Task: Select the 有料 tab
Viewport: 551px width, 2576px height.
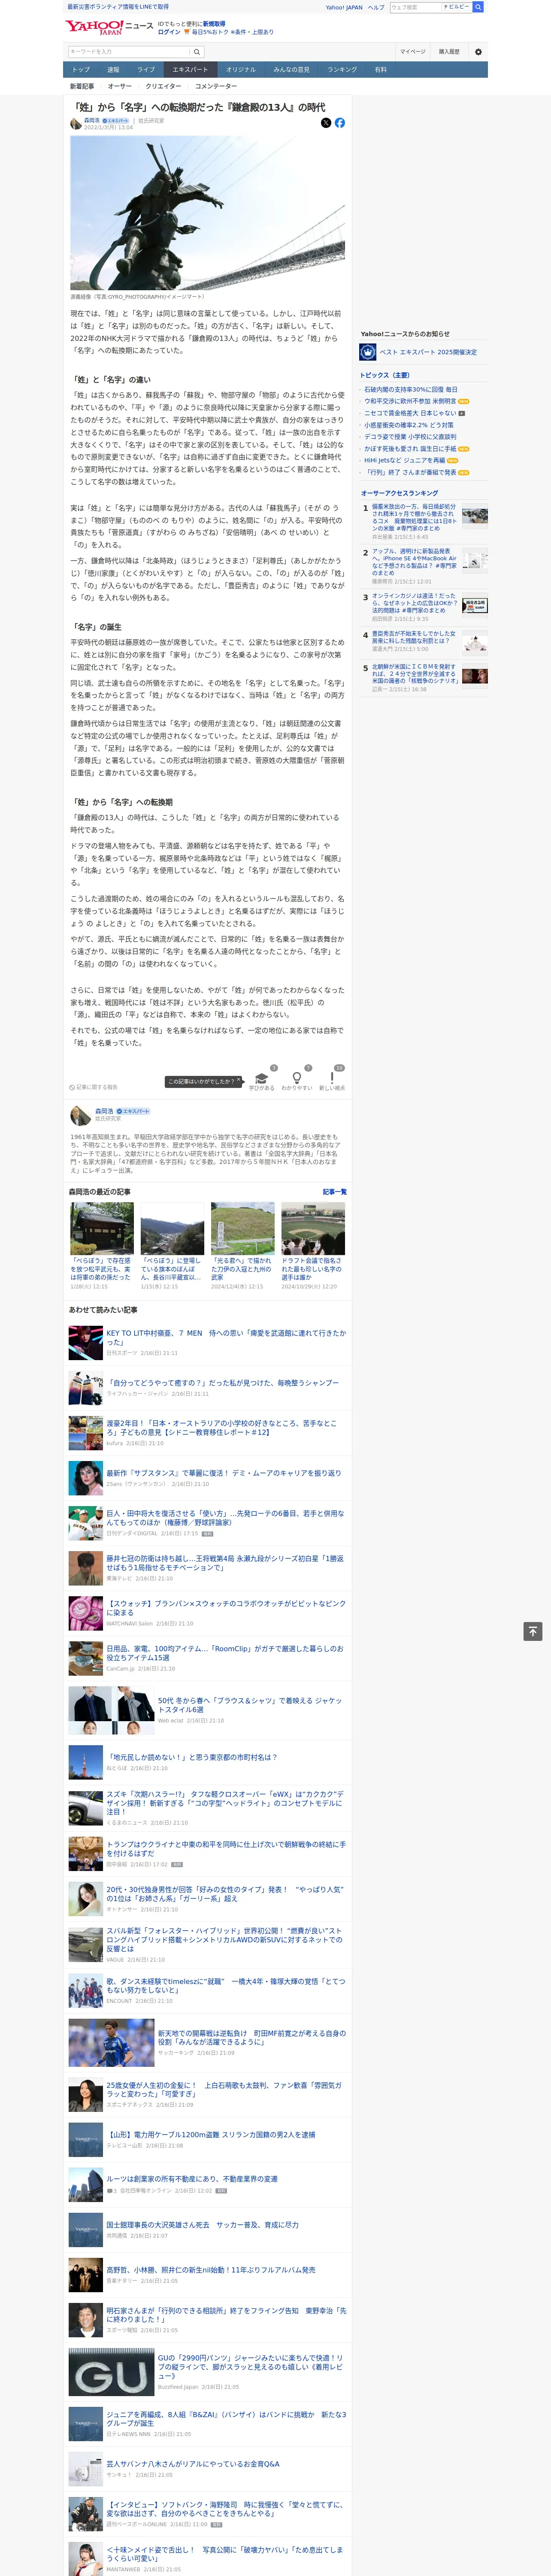Action: click(x=381, y=70)
